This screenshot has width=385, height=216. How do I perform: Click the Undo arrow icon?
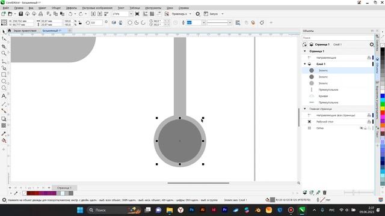coord(70,14)
